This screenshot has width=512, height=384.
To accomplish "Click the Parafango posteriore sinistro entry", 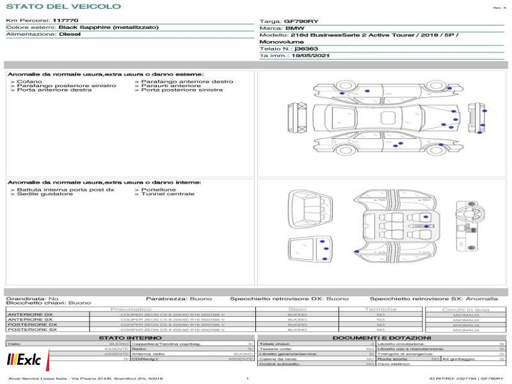I will click(63, 86).
